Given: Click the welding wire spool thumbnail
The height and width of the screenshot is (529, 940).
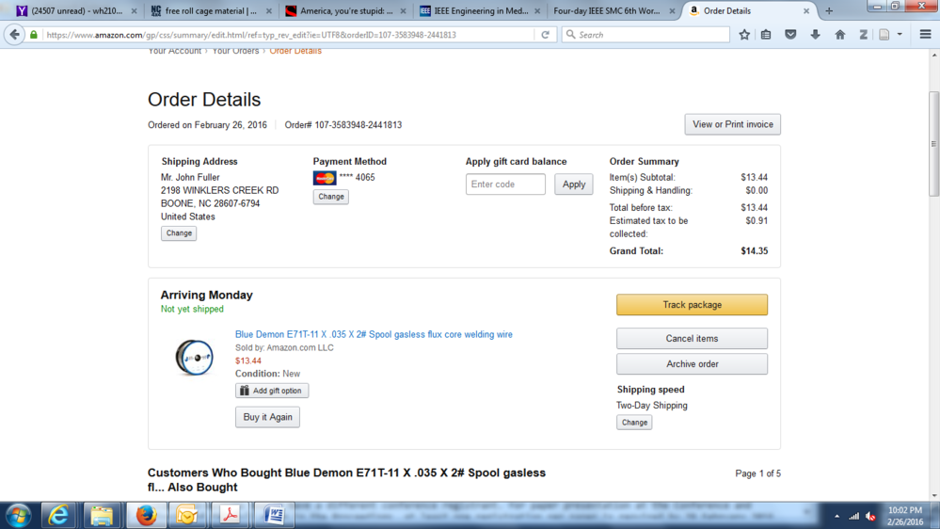Looking at the screenshot, I should 194,358.
